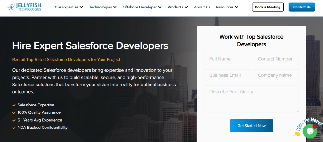This screenshot has width=323, height=142.
Task: Go to the About Us page
Action: tap(202, 7)
